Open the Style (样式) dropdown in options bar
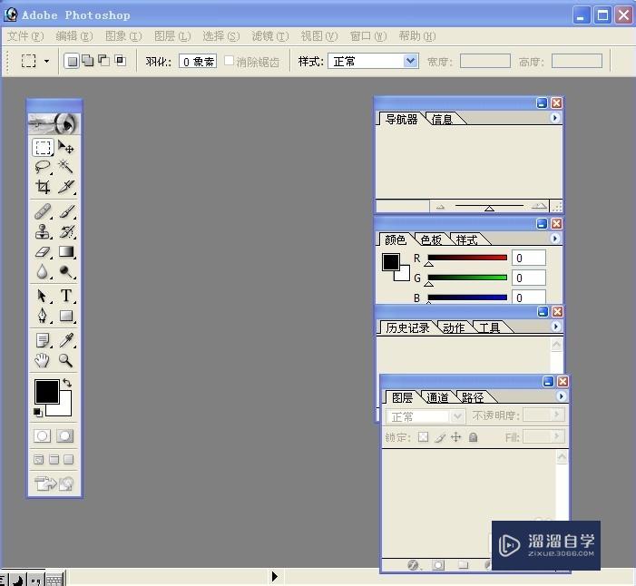 [x=410, y=62]
